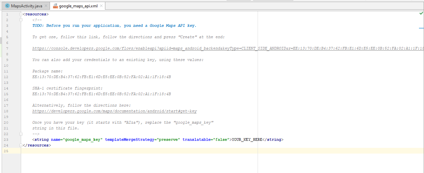Place cursor on empty line 25

(134, 151)
